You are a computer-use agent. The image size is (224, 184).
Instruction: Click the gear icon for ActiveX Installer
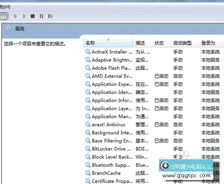coord(88,52)
